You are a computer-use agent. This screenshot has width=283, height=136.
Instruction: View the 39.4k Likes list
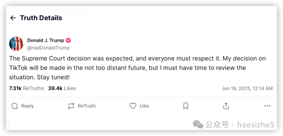pyautogui.click(x=62, y=88)
